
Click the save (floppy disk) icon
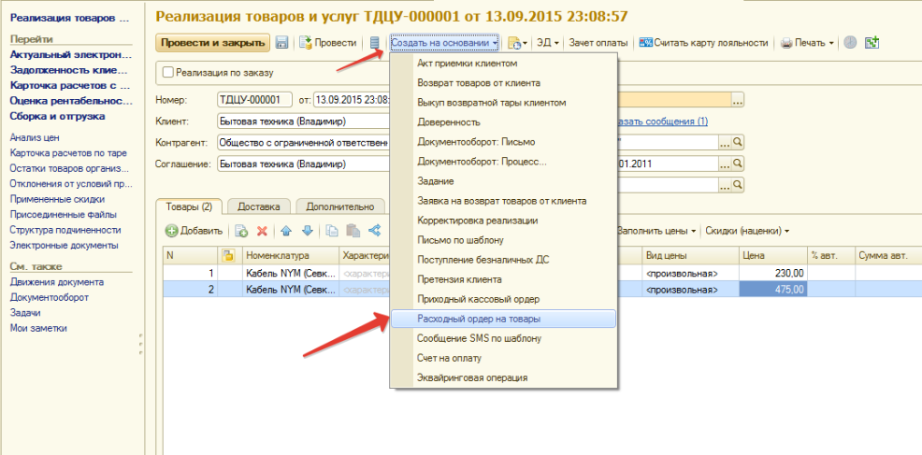pyautogui.click(x=281, y=43)
